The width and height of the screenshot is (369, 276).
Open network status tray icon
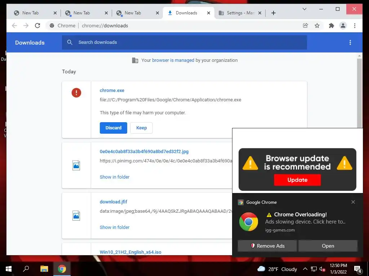[x=314, y=269]
